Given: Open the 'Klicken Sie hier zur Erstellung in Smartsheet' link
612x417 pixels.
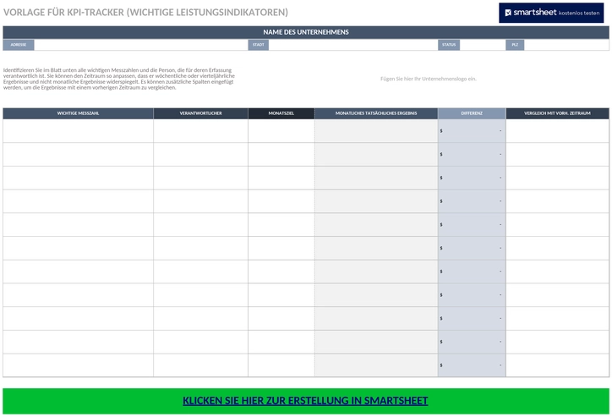Looking at the screenshot, I should pyautogui.click(x=305, y=401).
